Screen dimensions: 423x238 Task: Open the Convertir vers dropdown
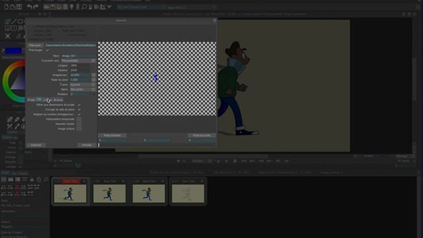click(x=79, y=61)
